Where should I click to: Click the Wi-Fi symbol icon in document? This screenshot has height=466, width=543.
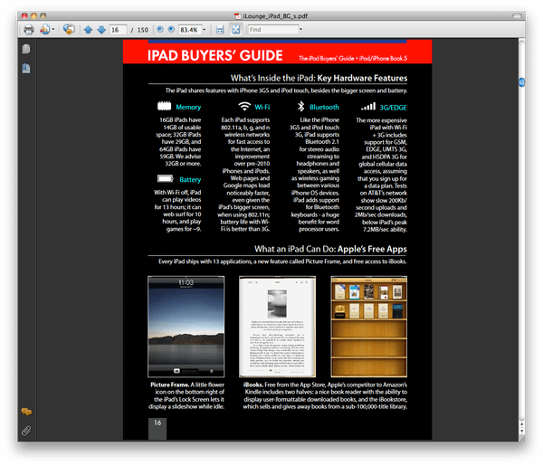(244, 106)
